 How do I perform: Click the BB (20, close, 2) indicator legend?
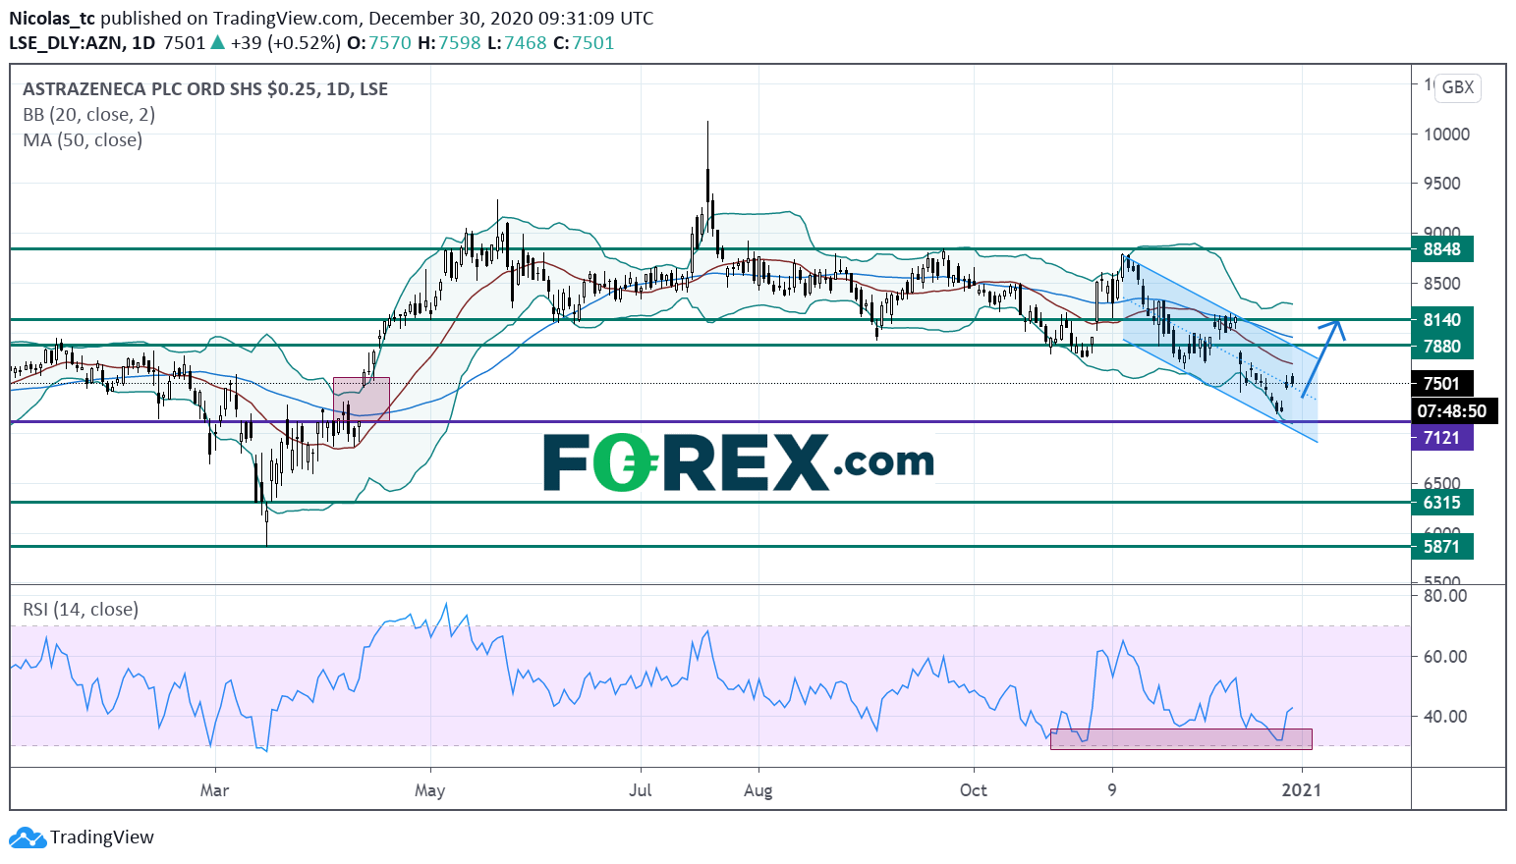pyautogui.click(x=88, y=115)
